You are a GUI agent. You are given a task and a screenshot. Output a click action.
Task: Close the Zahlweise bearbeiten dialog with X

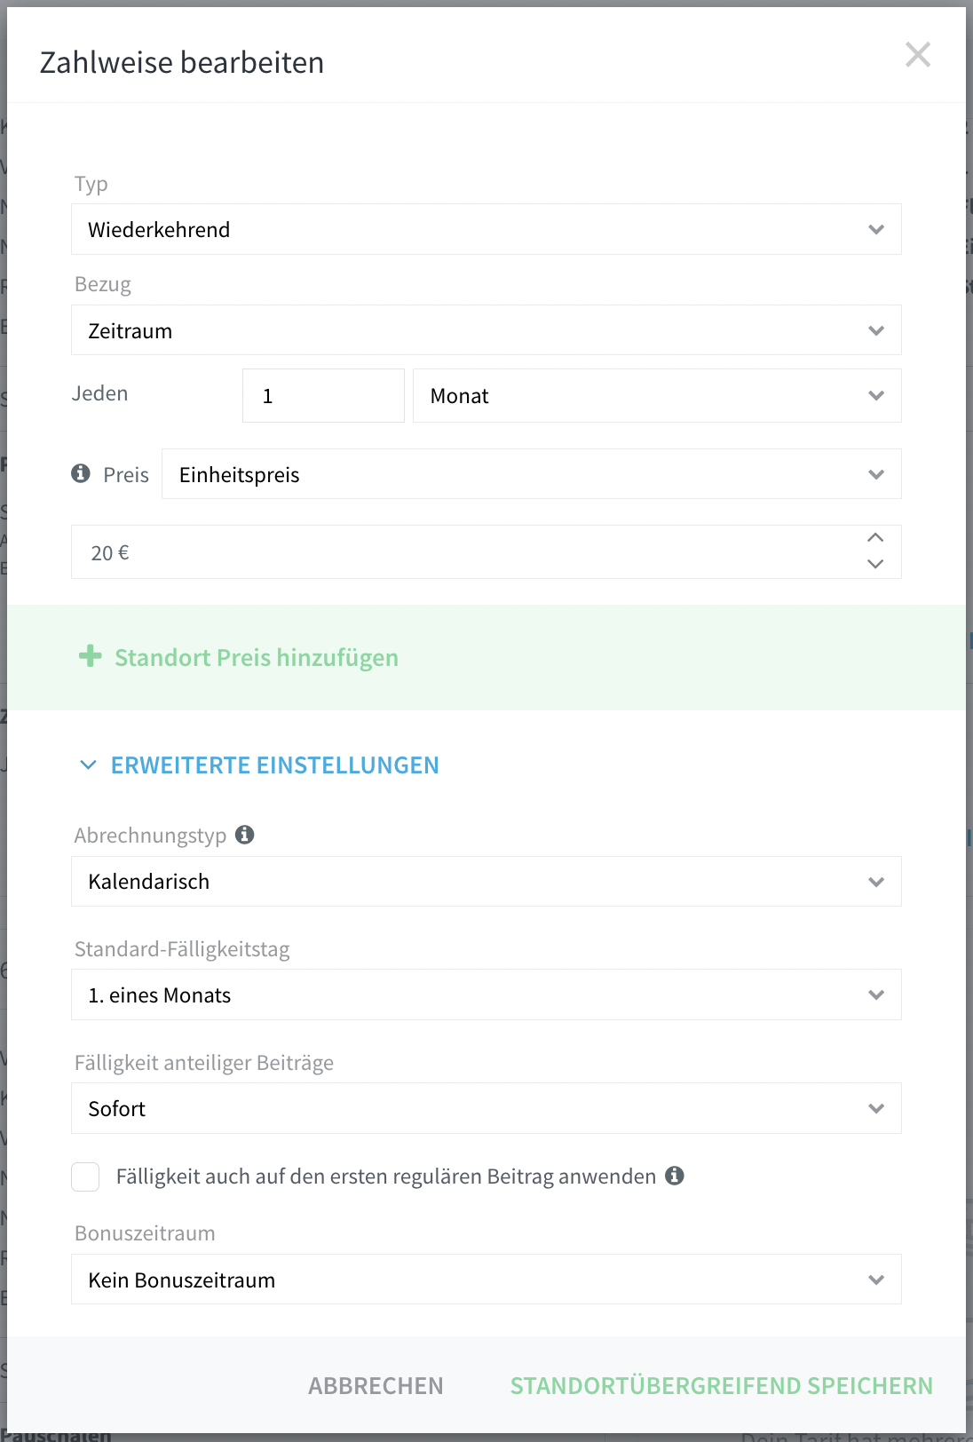pyautogui.click(x=918, y=55)
